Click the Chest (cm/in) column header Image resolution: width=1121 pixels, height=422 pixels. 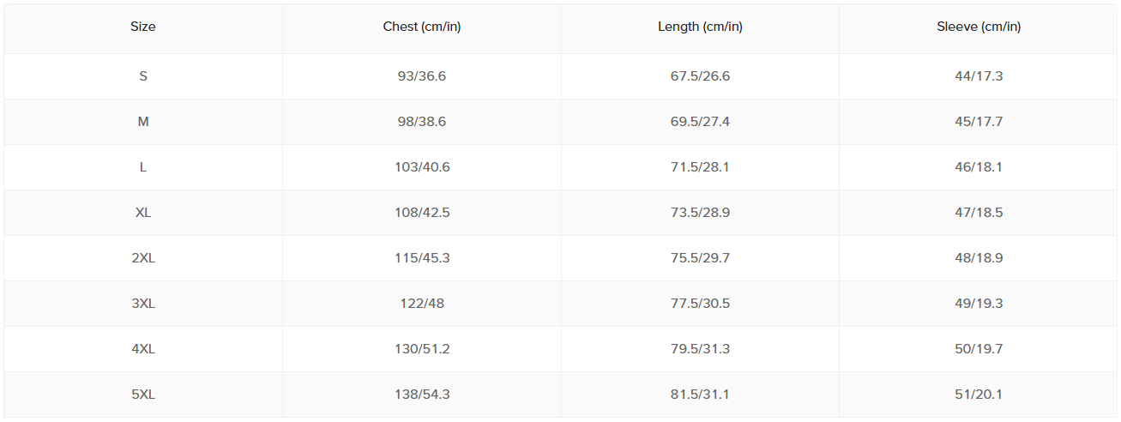[x=422, y=27]
